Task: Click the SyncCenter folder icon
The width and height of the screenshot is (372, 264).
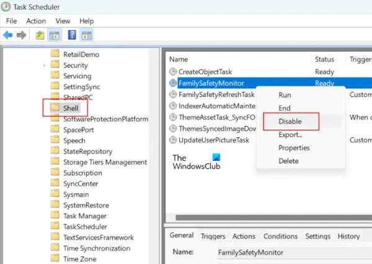Action: tap(55, 183)
